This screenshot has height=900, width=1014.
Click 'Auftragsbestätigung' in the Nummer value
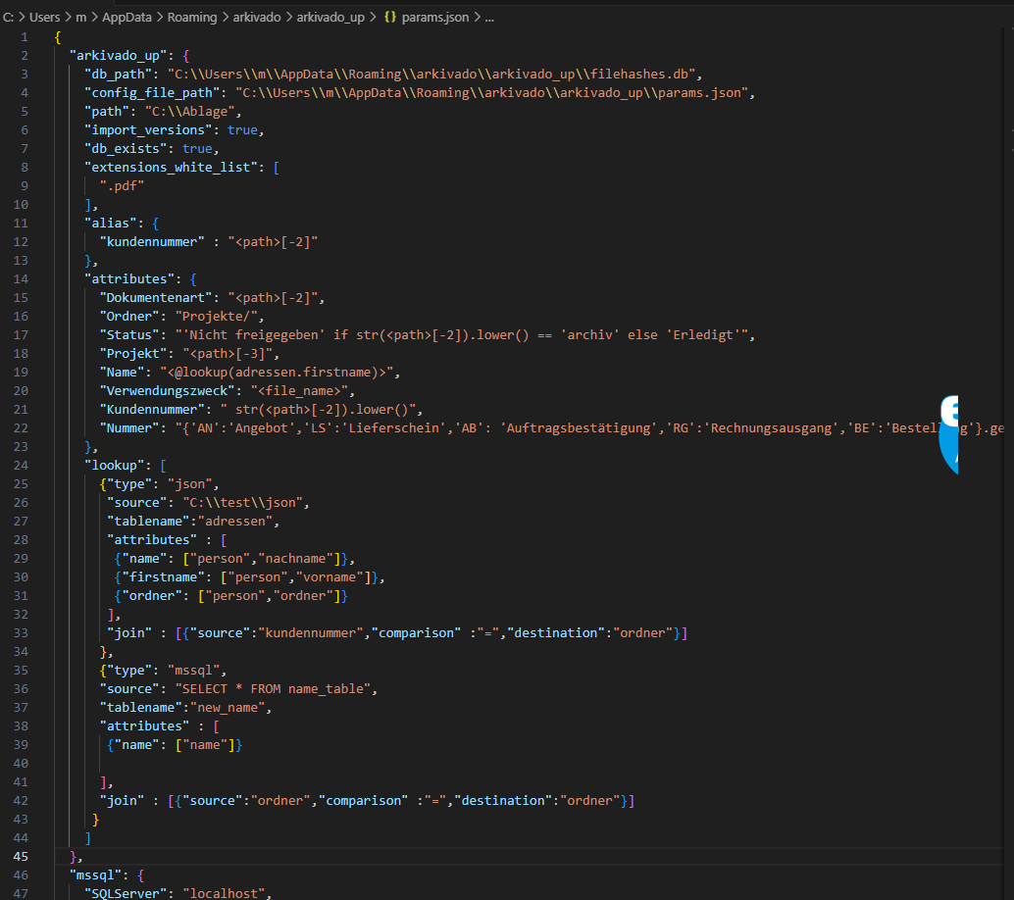[x=578, y=428]
